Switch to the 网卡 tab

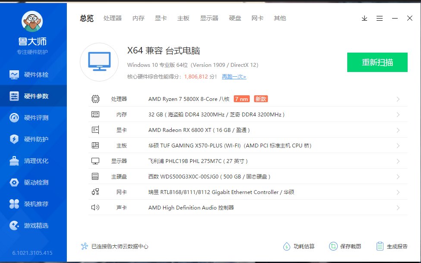(258, 18)
